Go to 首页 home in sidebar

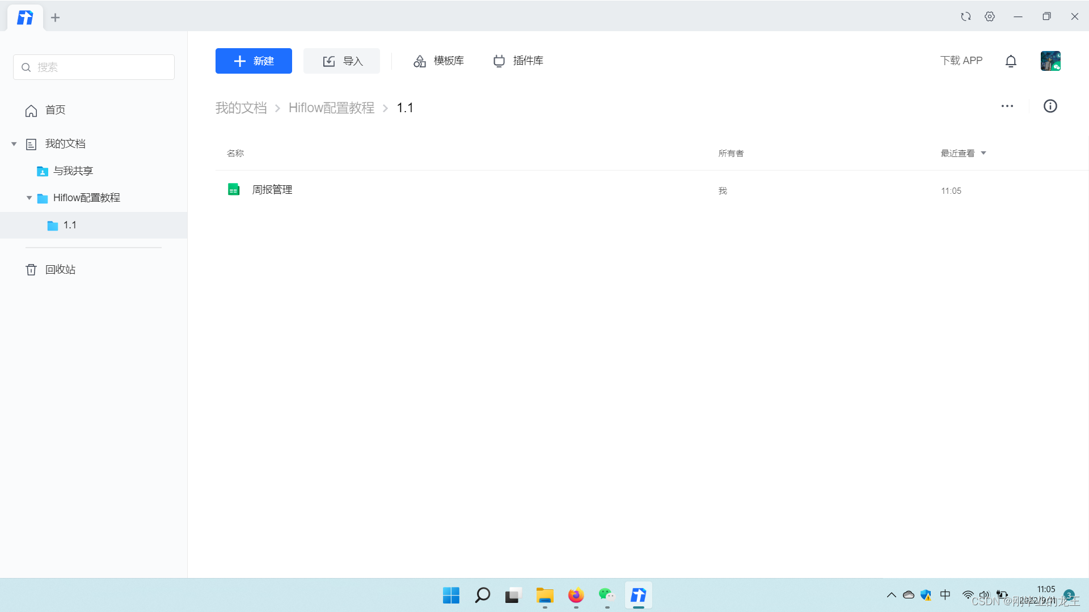tap(55, 110)
